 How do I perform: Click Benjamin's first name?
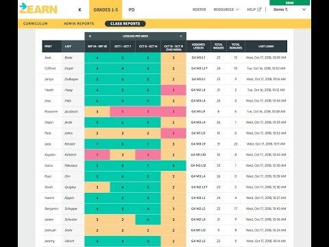[x=51, y=209]
